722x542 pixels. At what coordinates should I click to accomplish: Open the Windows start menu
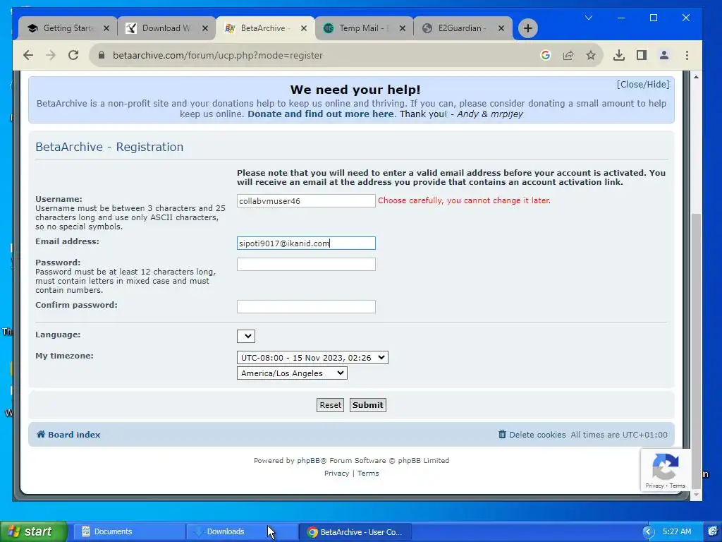(34, 531)
